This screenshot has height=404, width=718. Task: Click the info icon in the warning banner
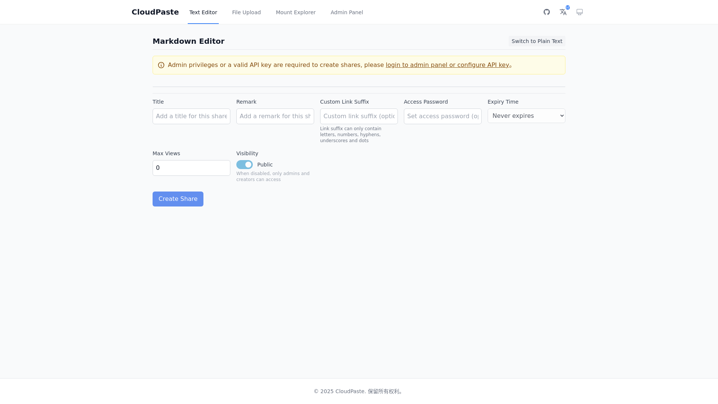click(161, 65)
